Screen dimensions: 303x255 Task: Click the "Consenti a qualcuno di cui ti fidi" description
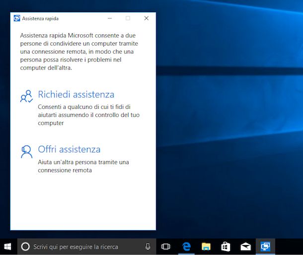coord(89,115)
